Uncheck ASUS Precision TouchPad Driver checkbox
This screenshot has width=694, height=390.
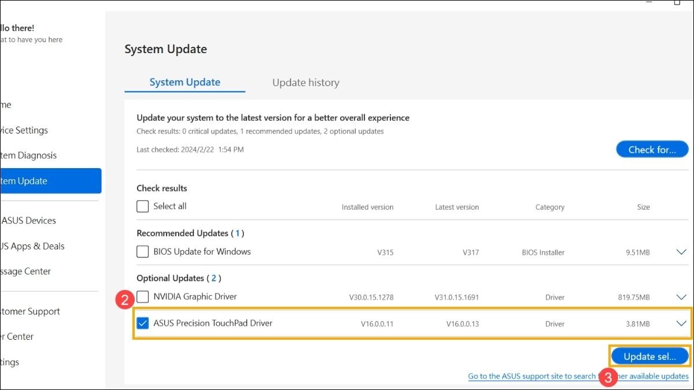(x=143, y=324)
